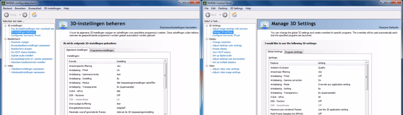
Task: Open the Bewerken menu
Action: [x=20, y=8]
